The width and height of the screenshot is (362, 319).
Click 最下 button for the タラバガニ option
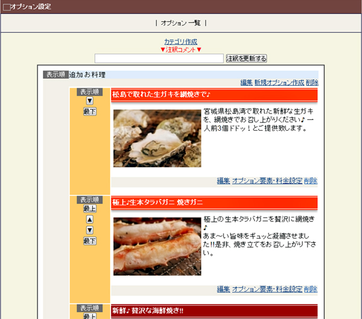(89, 241)
